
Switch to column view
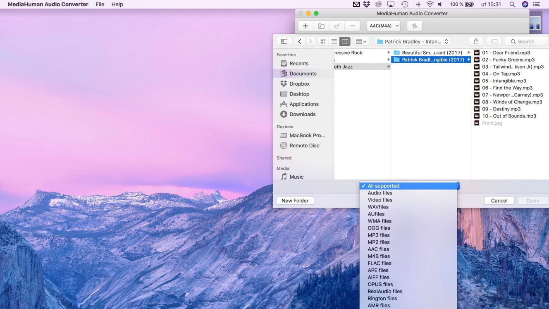click(345, 41)
